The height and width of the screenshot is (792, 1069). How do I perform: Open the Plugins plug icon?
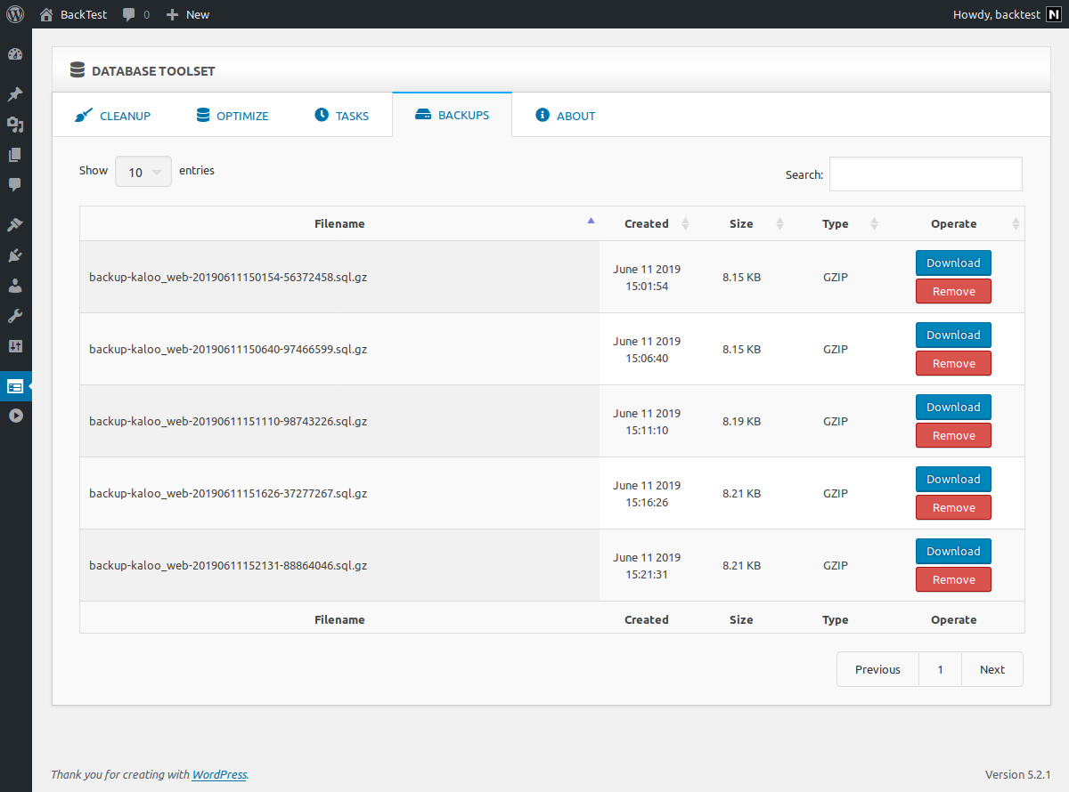pyautogui.click(x=15, y=255)
